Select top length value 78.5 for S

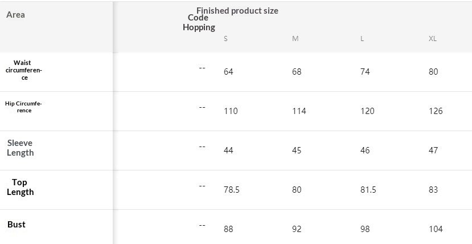(x=231, y=190)
